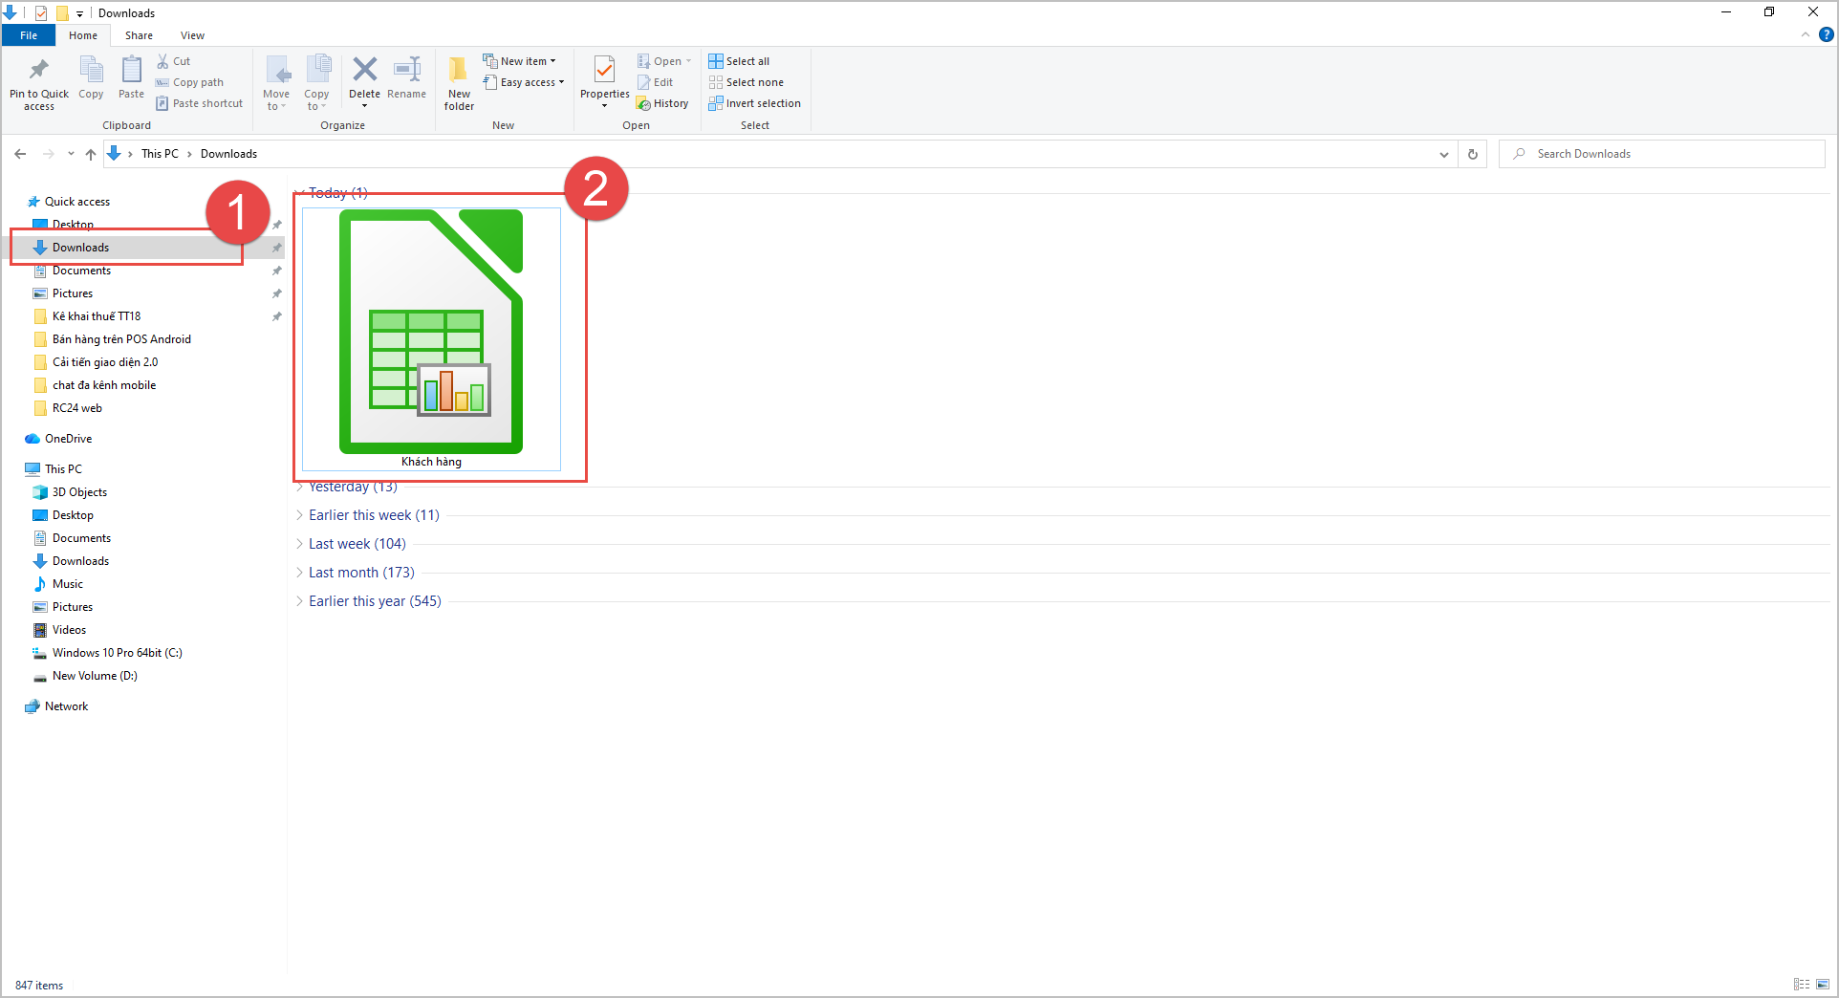Open the address bar history dropdown

pyautogui.click(x=1443, y=154)
